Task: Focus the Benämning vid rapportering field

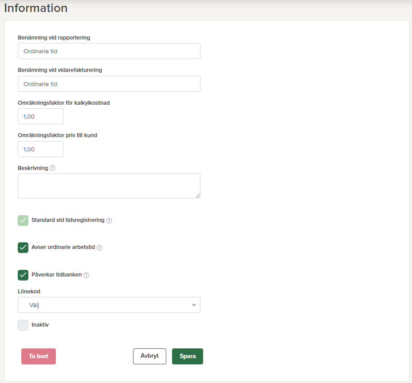Action: 109,51
